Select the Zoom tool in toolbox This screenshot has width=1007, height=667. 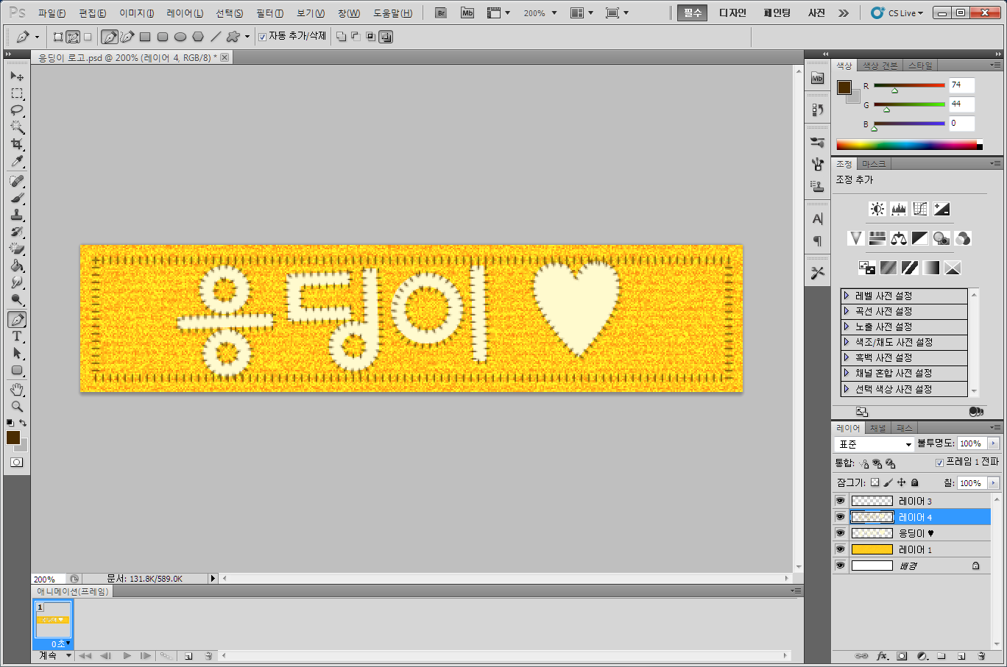[17, 406]
